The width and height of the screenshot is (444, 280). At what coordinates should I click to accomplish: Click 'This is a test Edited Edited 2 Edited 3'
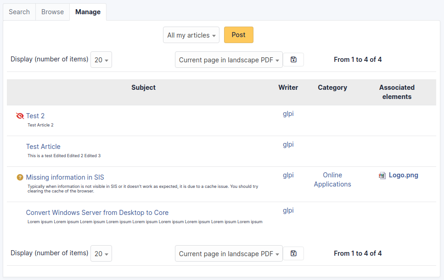(64, 156)
